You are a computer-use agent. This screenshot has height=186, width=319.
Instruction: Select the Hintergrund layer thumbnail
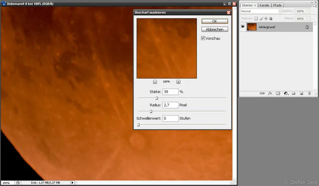(x=252, y=27)
